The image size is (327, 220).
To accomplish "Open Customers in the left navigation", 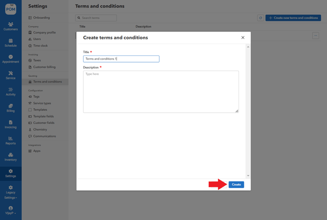I will (x=10, y=26).
